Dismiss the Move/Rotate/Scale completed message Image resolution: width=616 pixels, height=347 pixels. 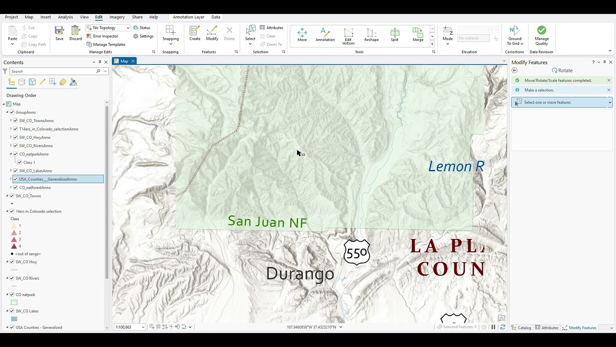[x=609, y=80]
